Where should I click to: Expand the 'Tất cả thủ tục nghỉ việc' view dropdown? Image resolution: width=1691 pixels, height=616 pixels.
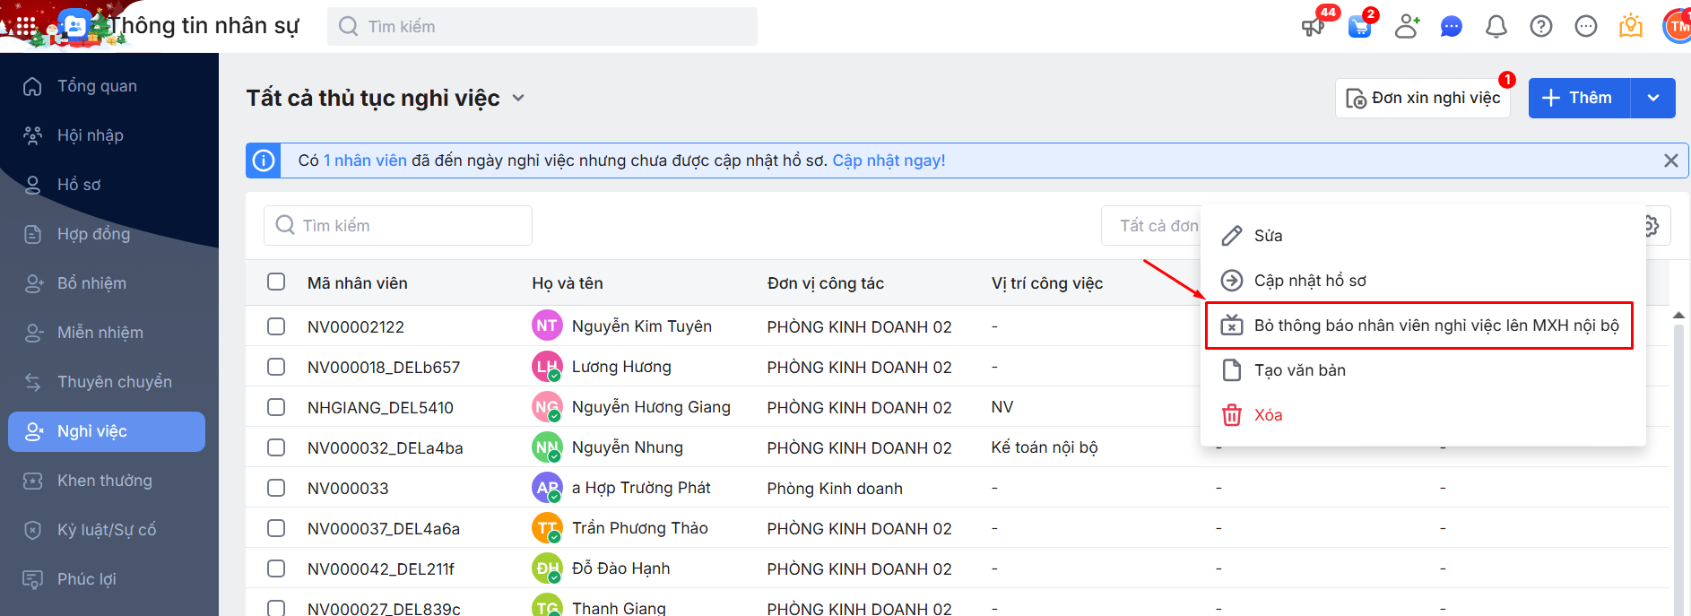(x=518, y=98)
